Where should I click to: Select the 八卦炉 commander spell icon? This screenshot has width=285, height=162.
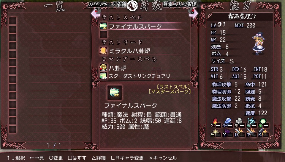pos(103,68)
